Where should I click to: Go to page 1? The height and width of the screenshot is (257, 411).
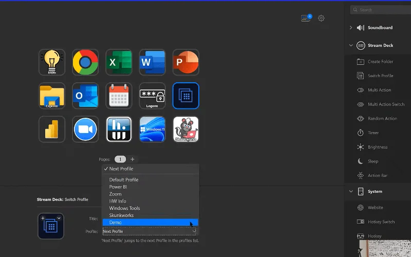click(x=120, y=159)
